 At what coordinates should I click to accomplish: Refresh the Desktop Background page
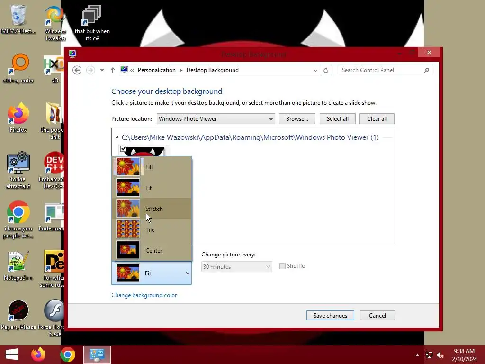click(x=326, y=70)
